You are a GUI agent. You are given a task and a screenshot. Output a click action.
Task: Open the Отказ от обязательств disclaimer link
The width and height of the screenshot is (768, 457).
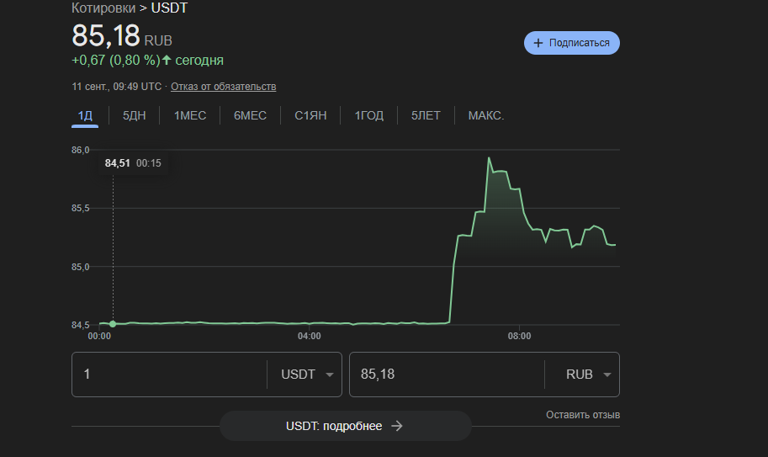point(224,87)
